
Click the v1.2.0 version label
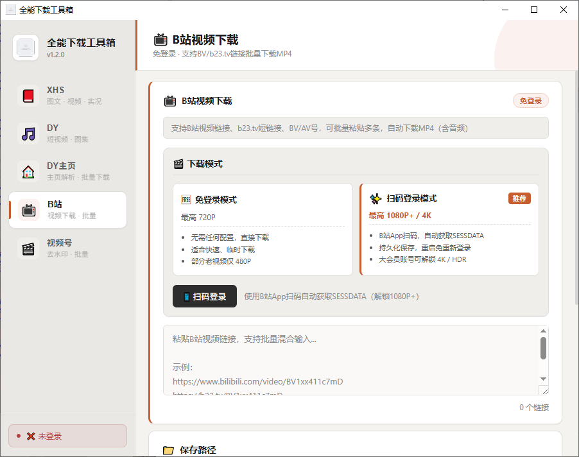pos(56,55)
